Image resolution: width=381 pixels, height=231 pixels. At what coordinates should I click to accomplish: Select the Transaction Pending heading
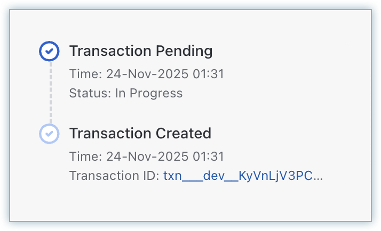[141, 51]
